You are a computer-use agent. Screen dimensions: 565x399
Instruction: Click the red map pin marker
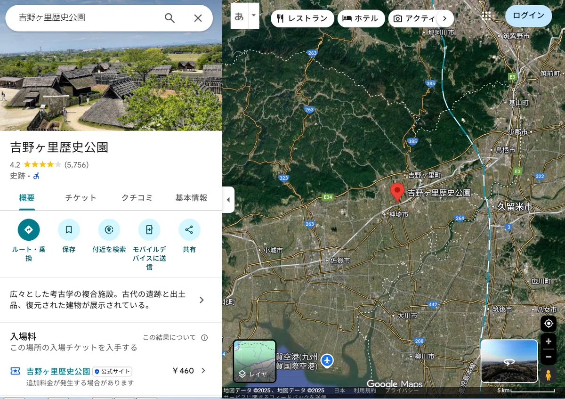(397, 192)
